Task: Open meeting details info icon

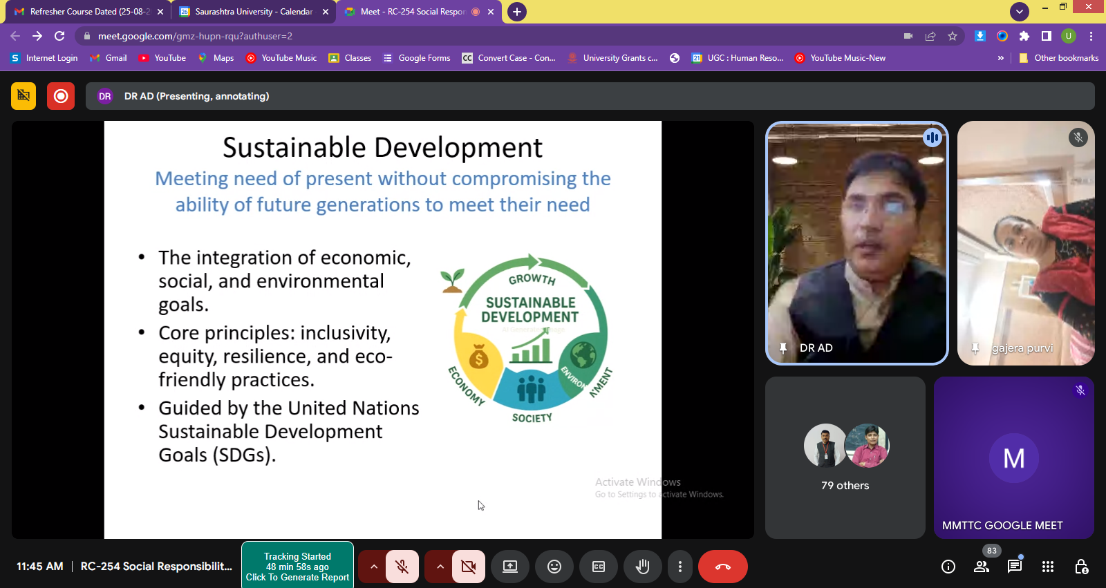Action: coord(948,567)
